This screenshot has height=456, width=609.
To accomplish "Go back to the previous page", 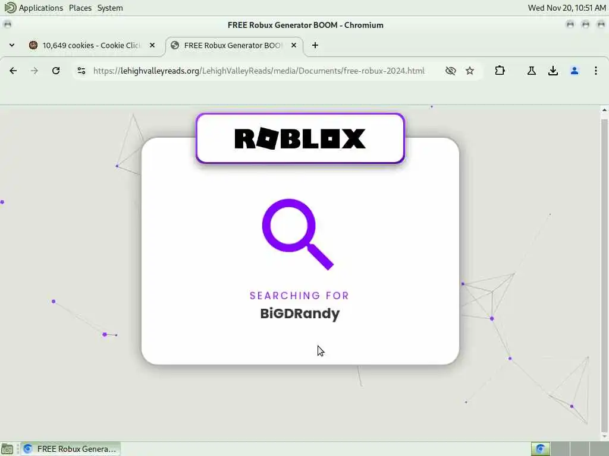I will coord(13,71).
